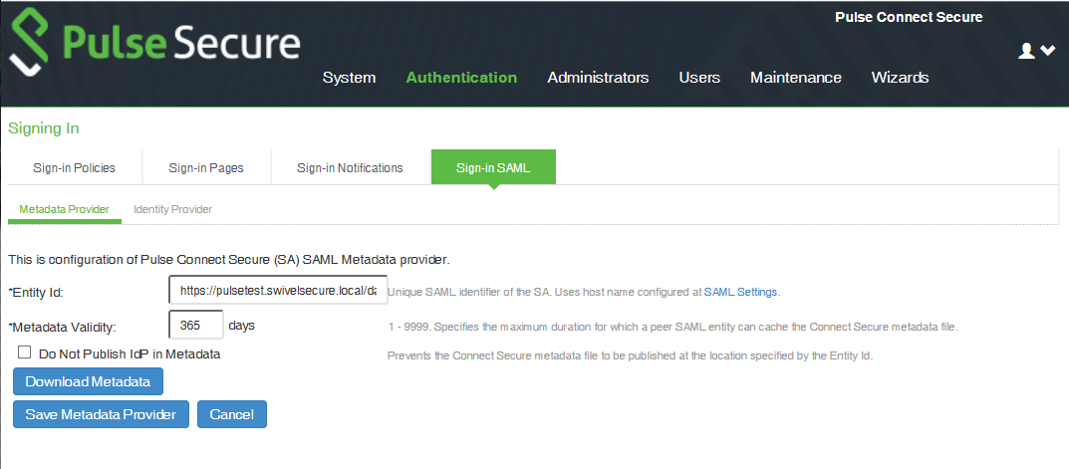Click the Entity Id input field
The width and height of the screenshot is (1069, 469).
pos(278,291)
